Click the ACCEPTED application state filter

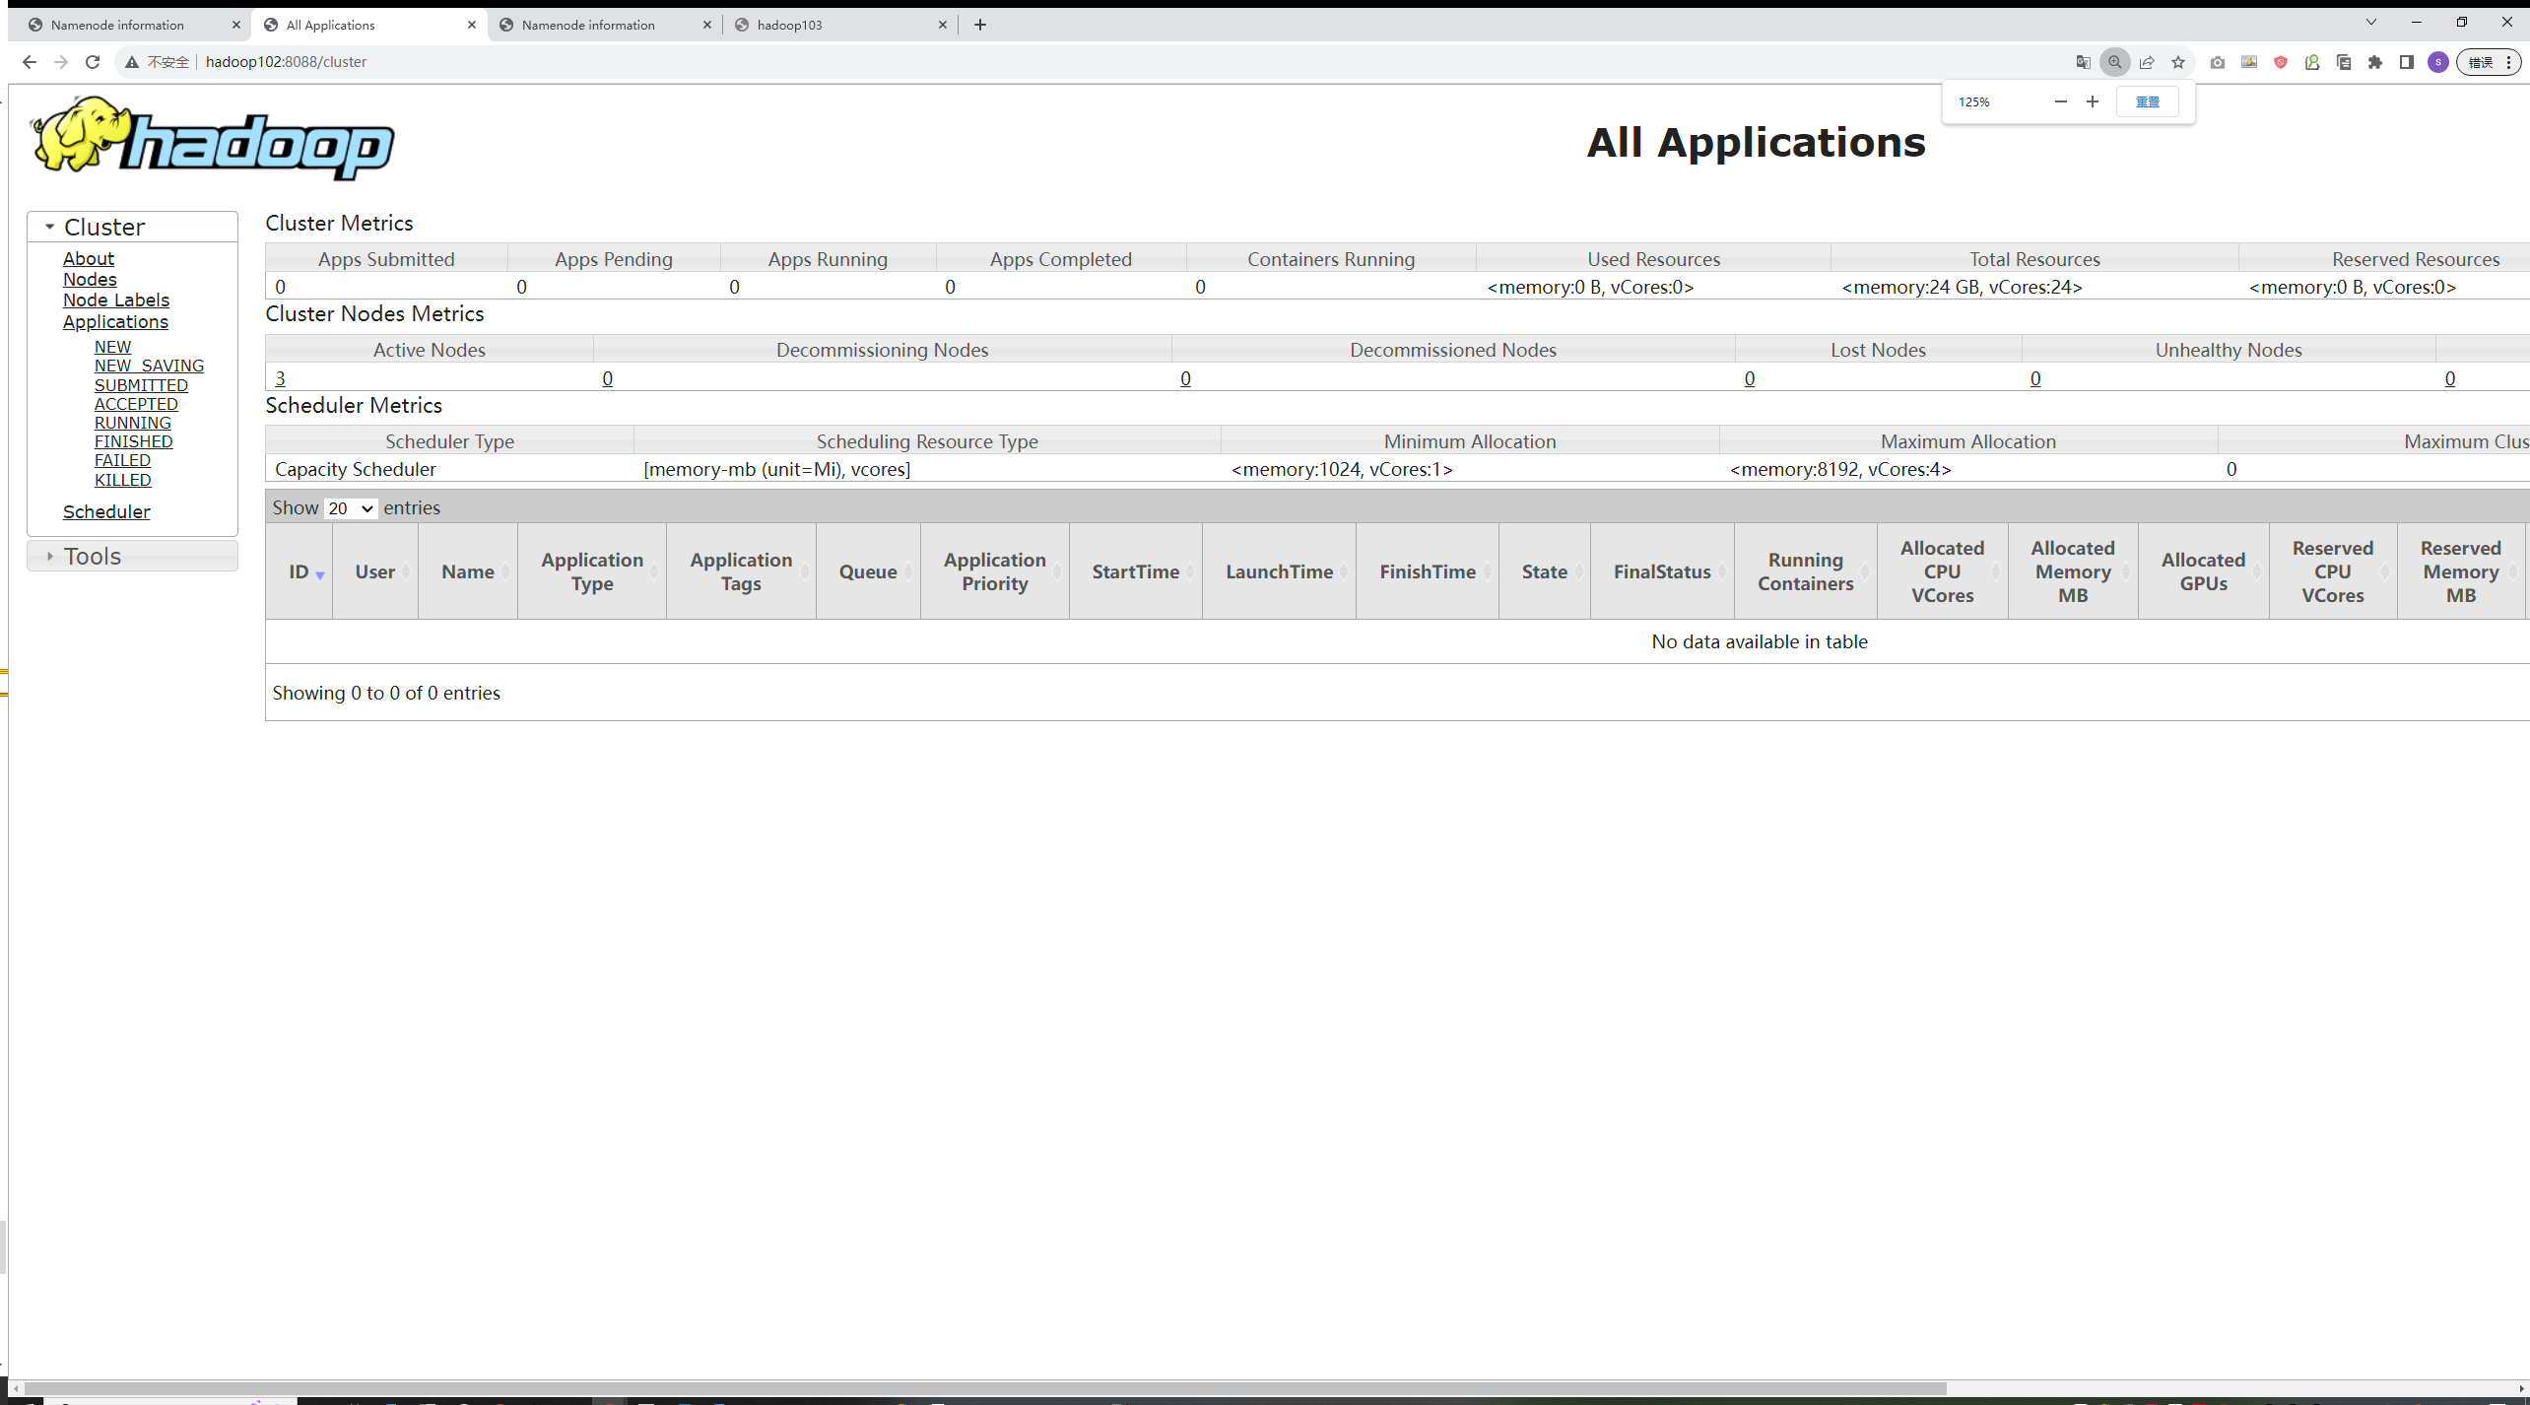pos(135,403)
